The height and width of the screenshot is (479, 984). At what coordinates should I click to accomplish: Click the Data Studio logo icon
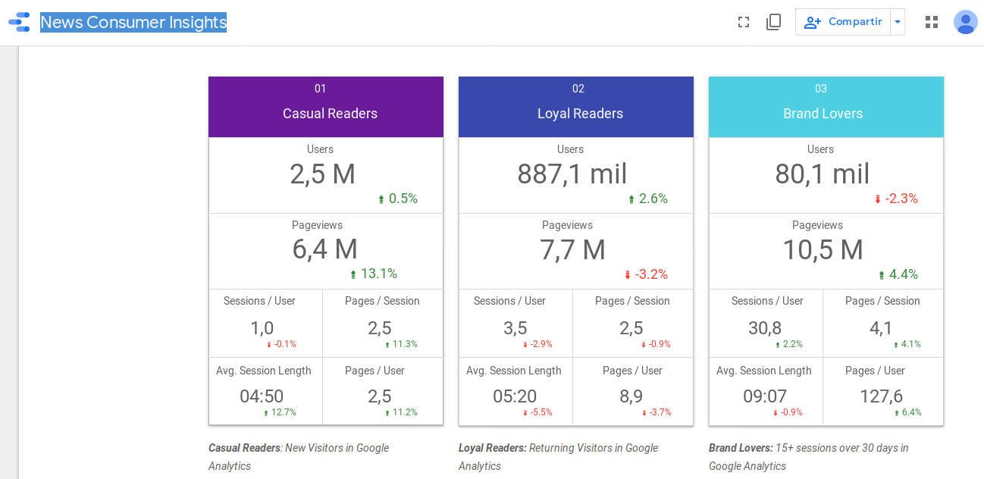click(x=19, y=22)
